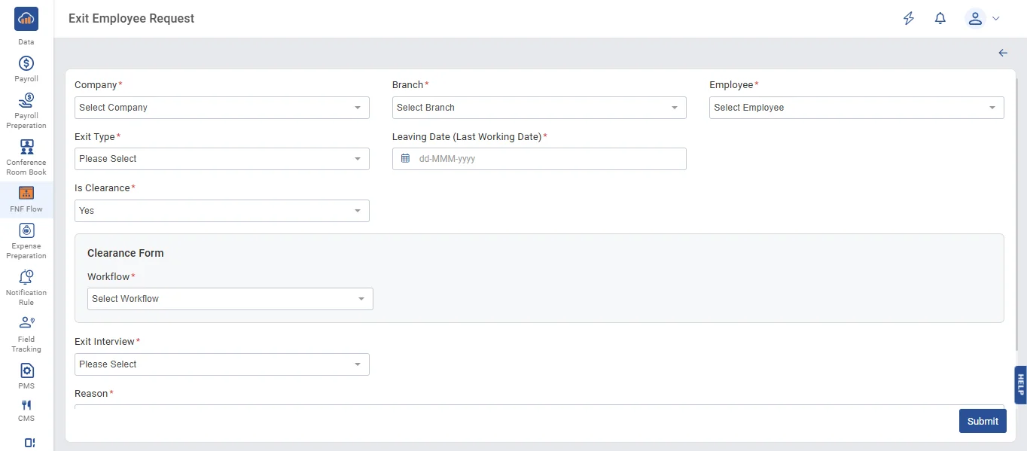Open Expense Preparation in sidebar
The width and height of the screenshot is (1027, 451).
coord(26,231)
